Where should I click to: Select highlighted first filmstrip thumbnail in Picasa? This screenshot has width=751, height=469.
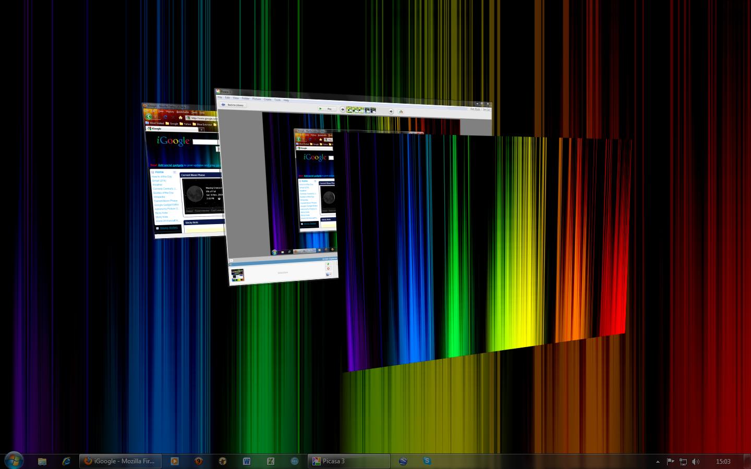(x=349, y=110)
